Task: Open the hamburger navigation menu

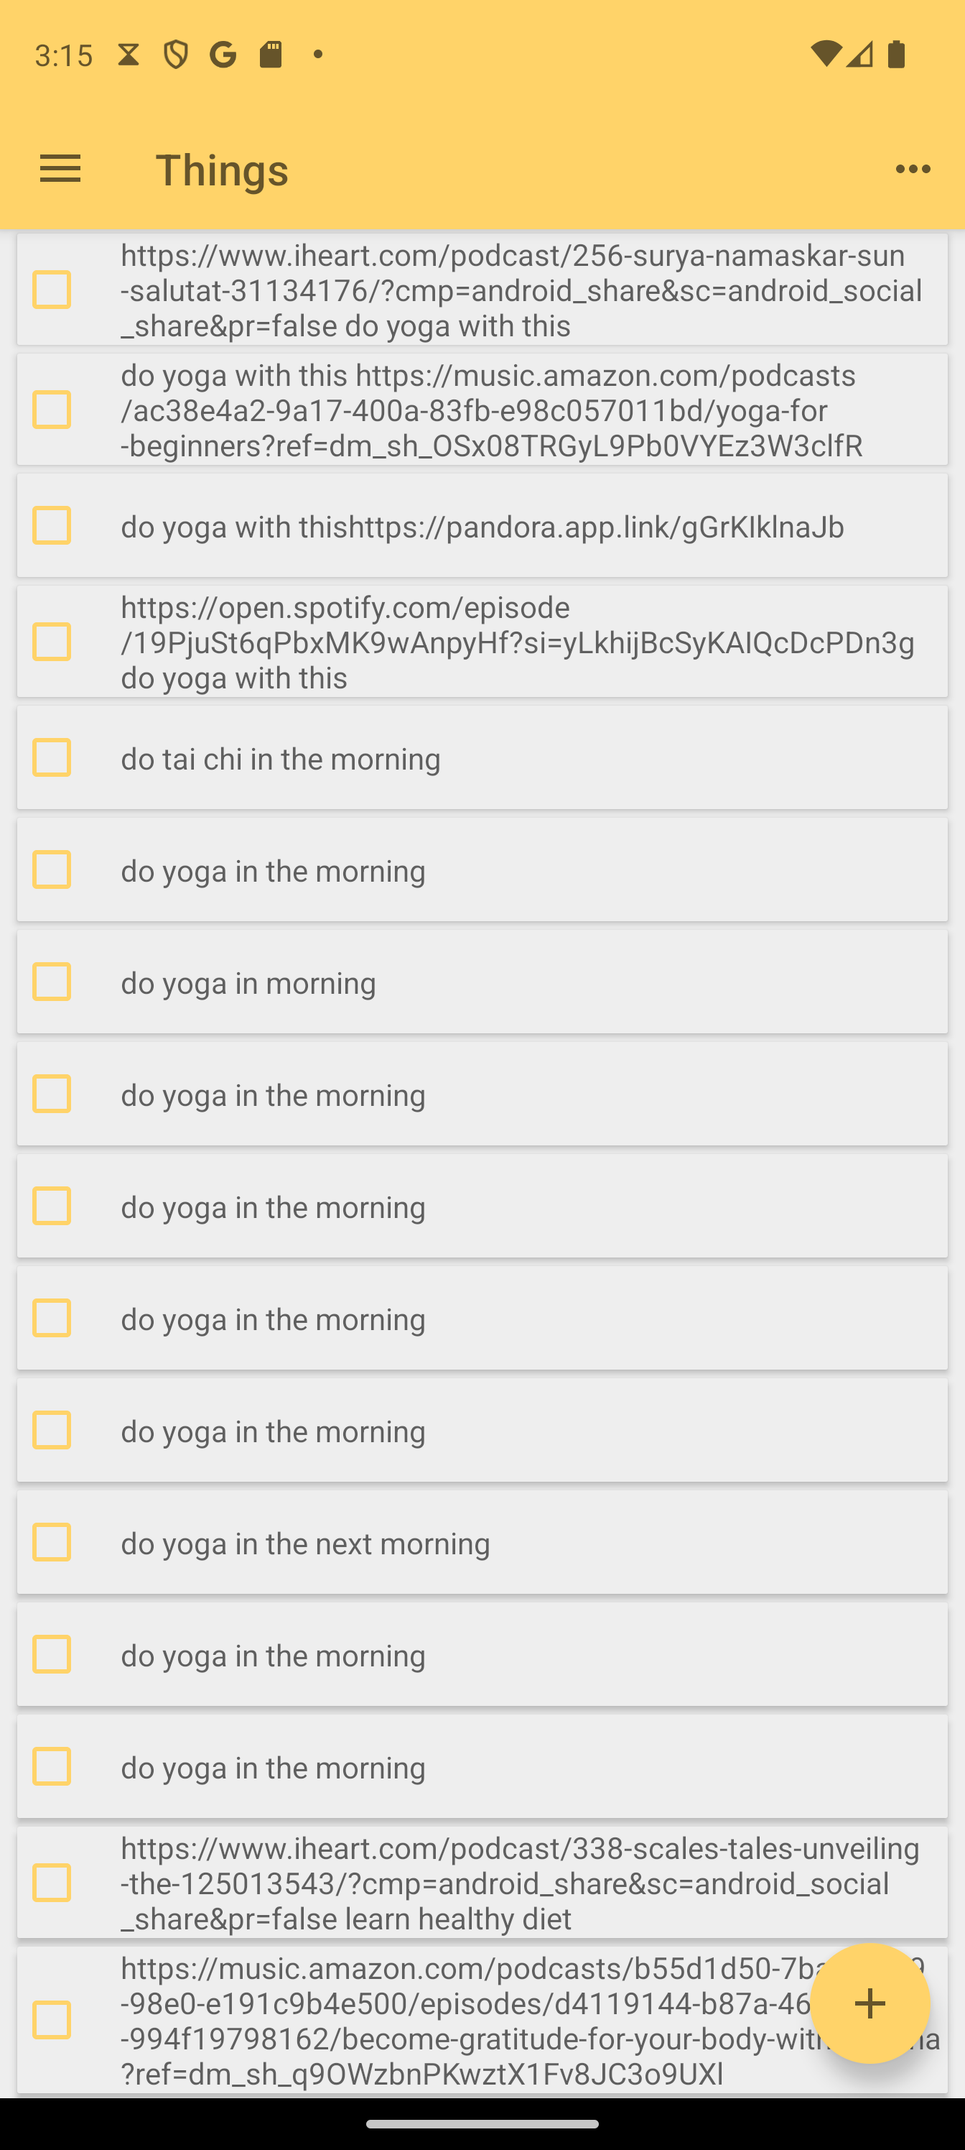Action: 60,170
